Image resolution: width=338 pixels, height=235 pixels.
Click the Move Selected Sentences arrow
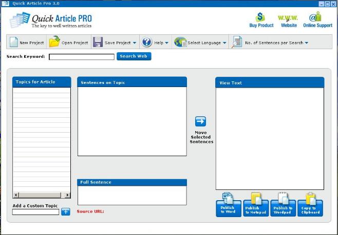[x=200, y=121]
